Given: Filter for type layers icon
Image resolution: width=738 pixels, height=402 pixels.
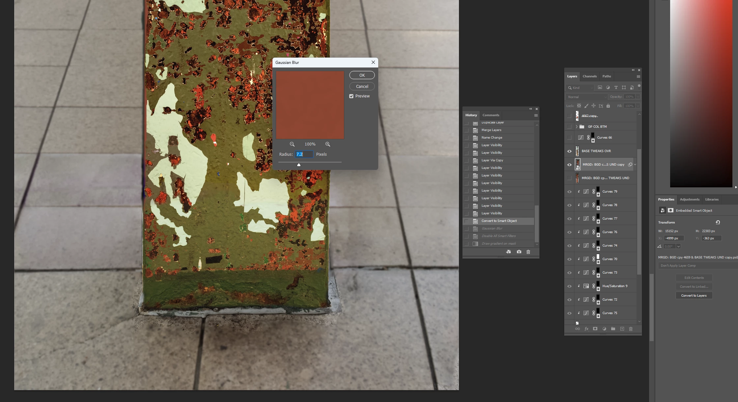Looking at the screenshot, I should tap(616, 88).
